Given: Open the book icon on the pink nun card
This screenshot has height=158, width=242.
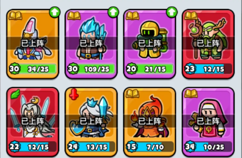Looking at the screenshot, I should pos(191,94).
